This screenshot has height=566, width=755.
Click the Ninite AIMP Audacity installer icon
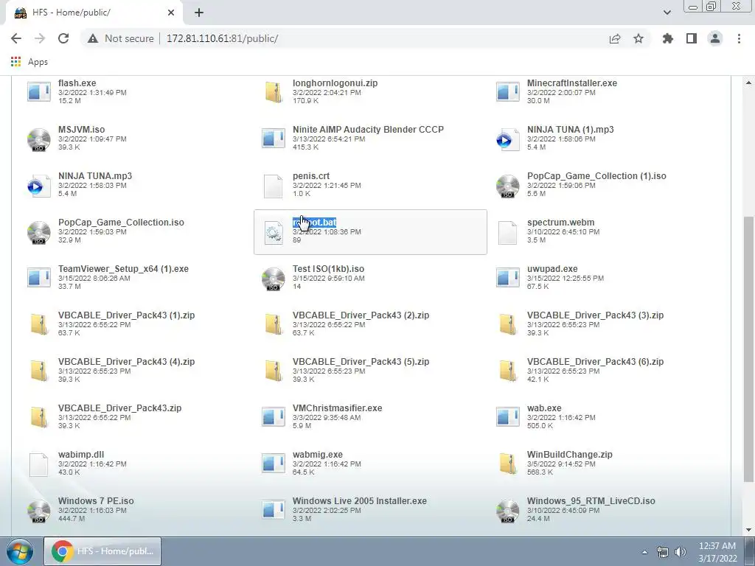coord(274,138)
